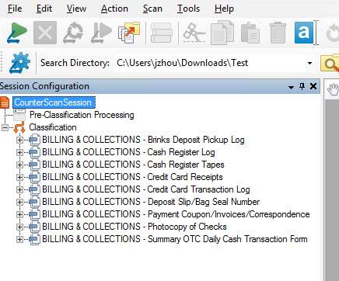Select the CounterScanSession tree node
This screenshot has width=339, height=281.
[x=54, y=102]
